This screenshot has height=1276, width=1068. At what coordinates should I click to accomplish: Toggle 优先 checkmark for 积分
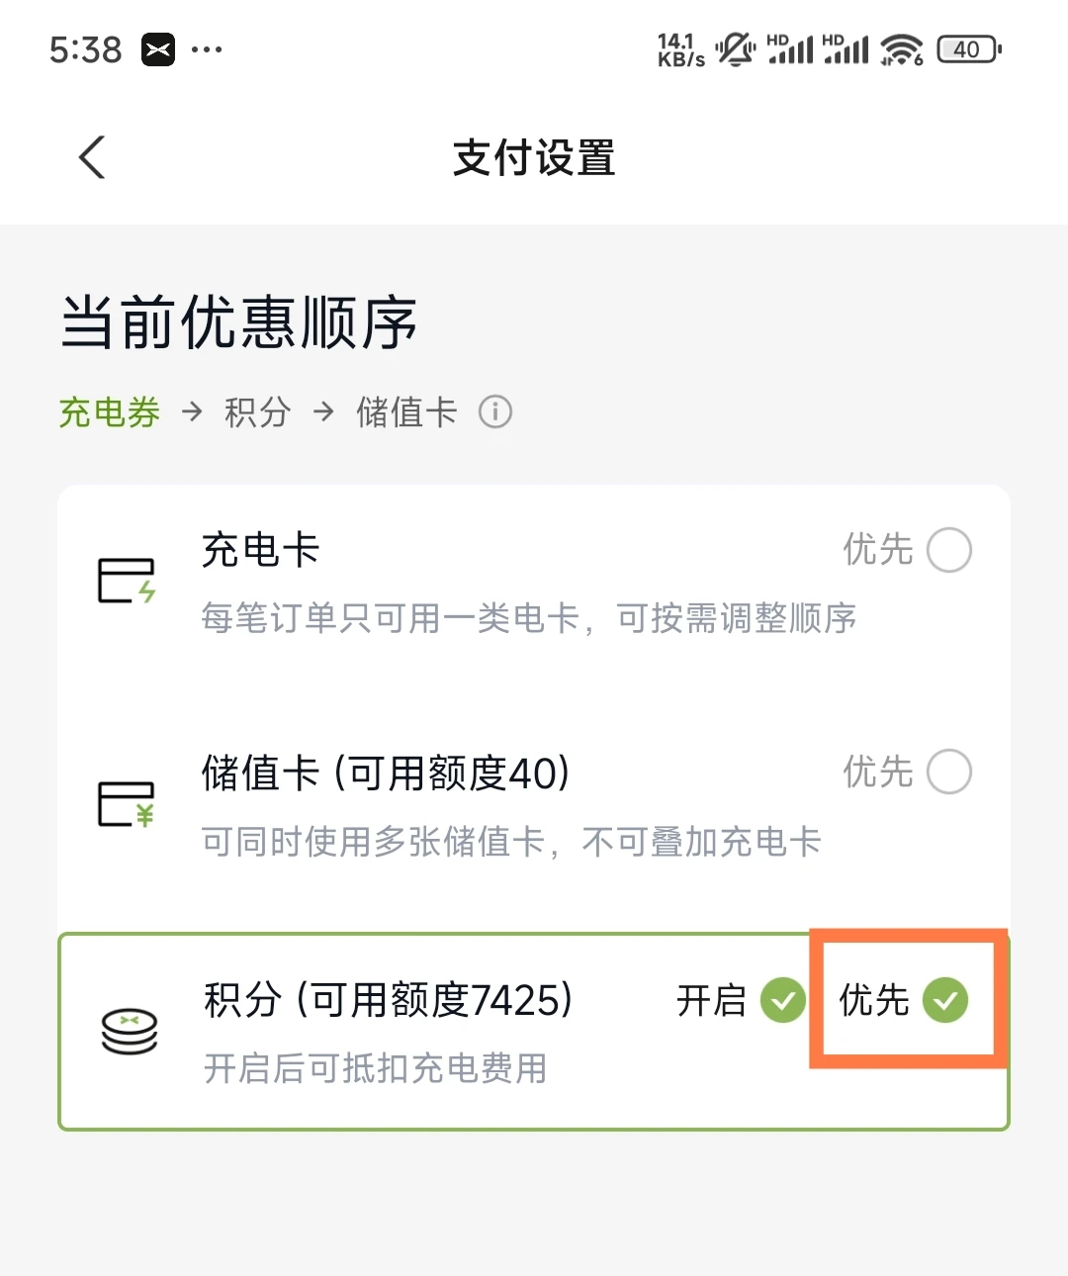945,1000
